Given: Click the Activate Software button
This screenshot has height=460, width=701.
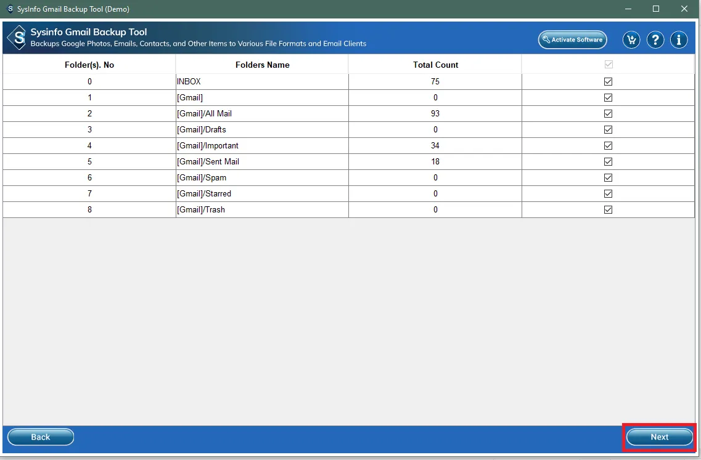Looking at the screenshot, I should click(572, 40).
